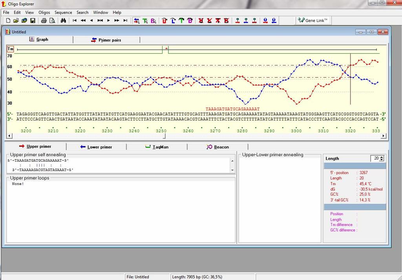Open the Help menu
Image resolution: width=402 pixels, height=280 pixels.
coord(117,12)
